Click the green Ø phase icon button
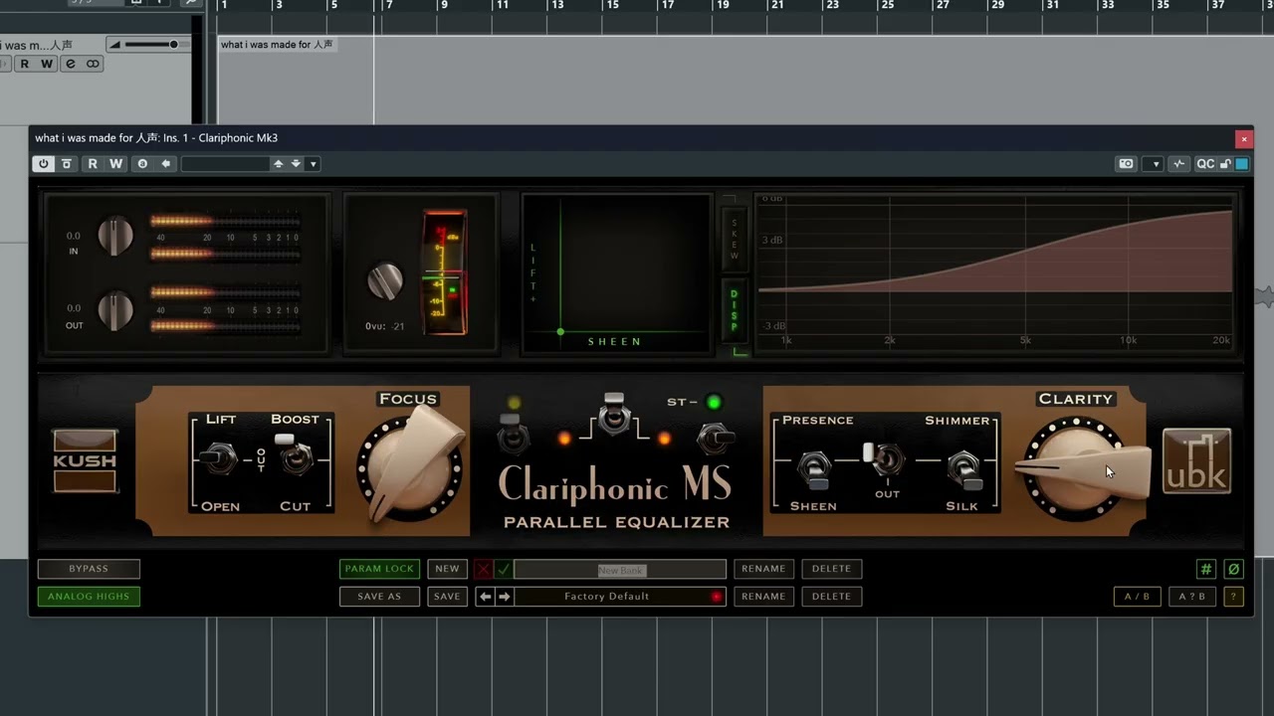1274x716 pixels. [1234, 569]
